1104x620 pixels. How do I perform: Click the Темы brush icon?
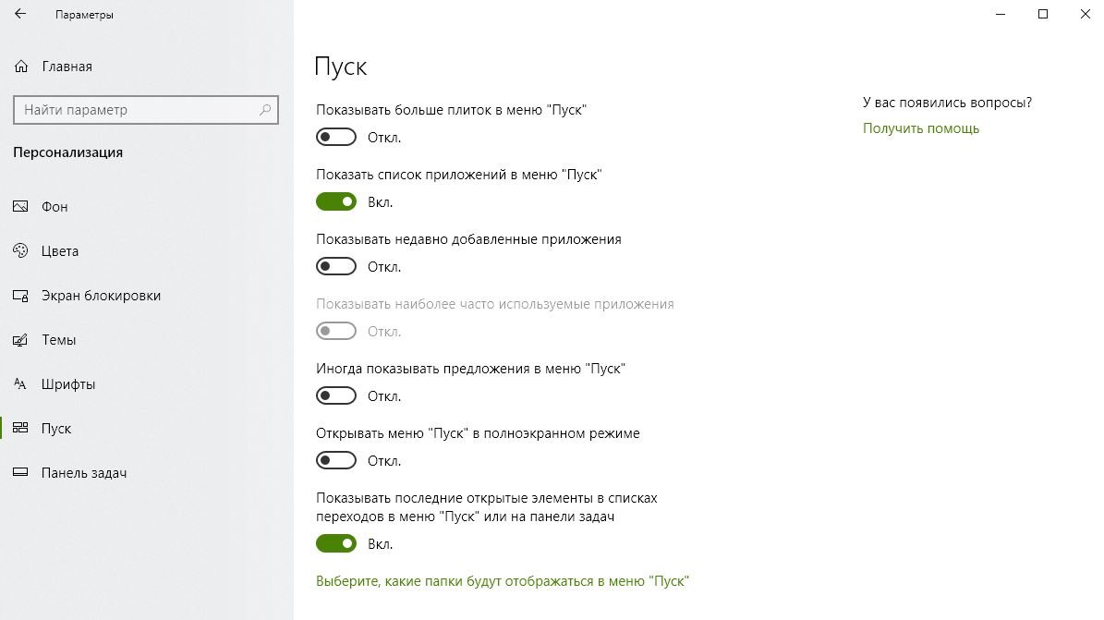(21, 340)
